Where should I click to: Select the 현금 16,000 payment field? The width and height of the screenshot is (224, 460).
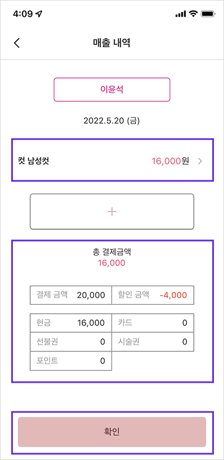click(71, 323)
